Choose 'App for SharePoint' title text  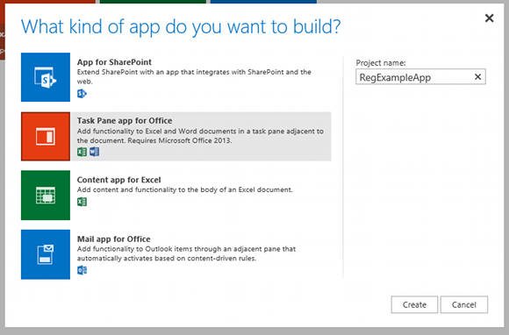coord(114,62)
